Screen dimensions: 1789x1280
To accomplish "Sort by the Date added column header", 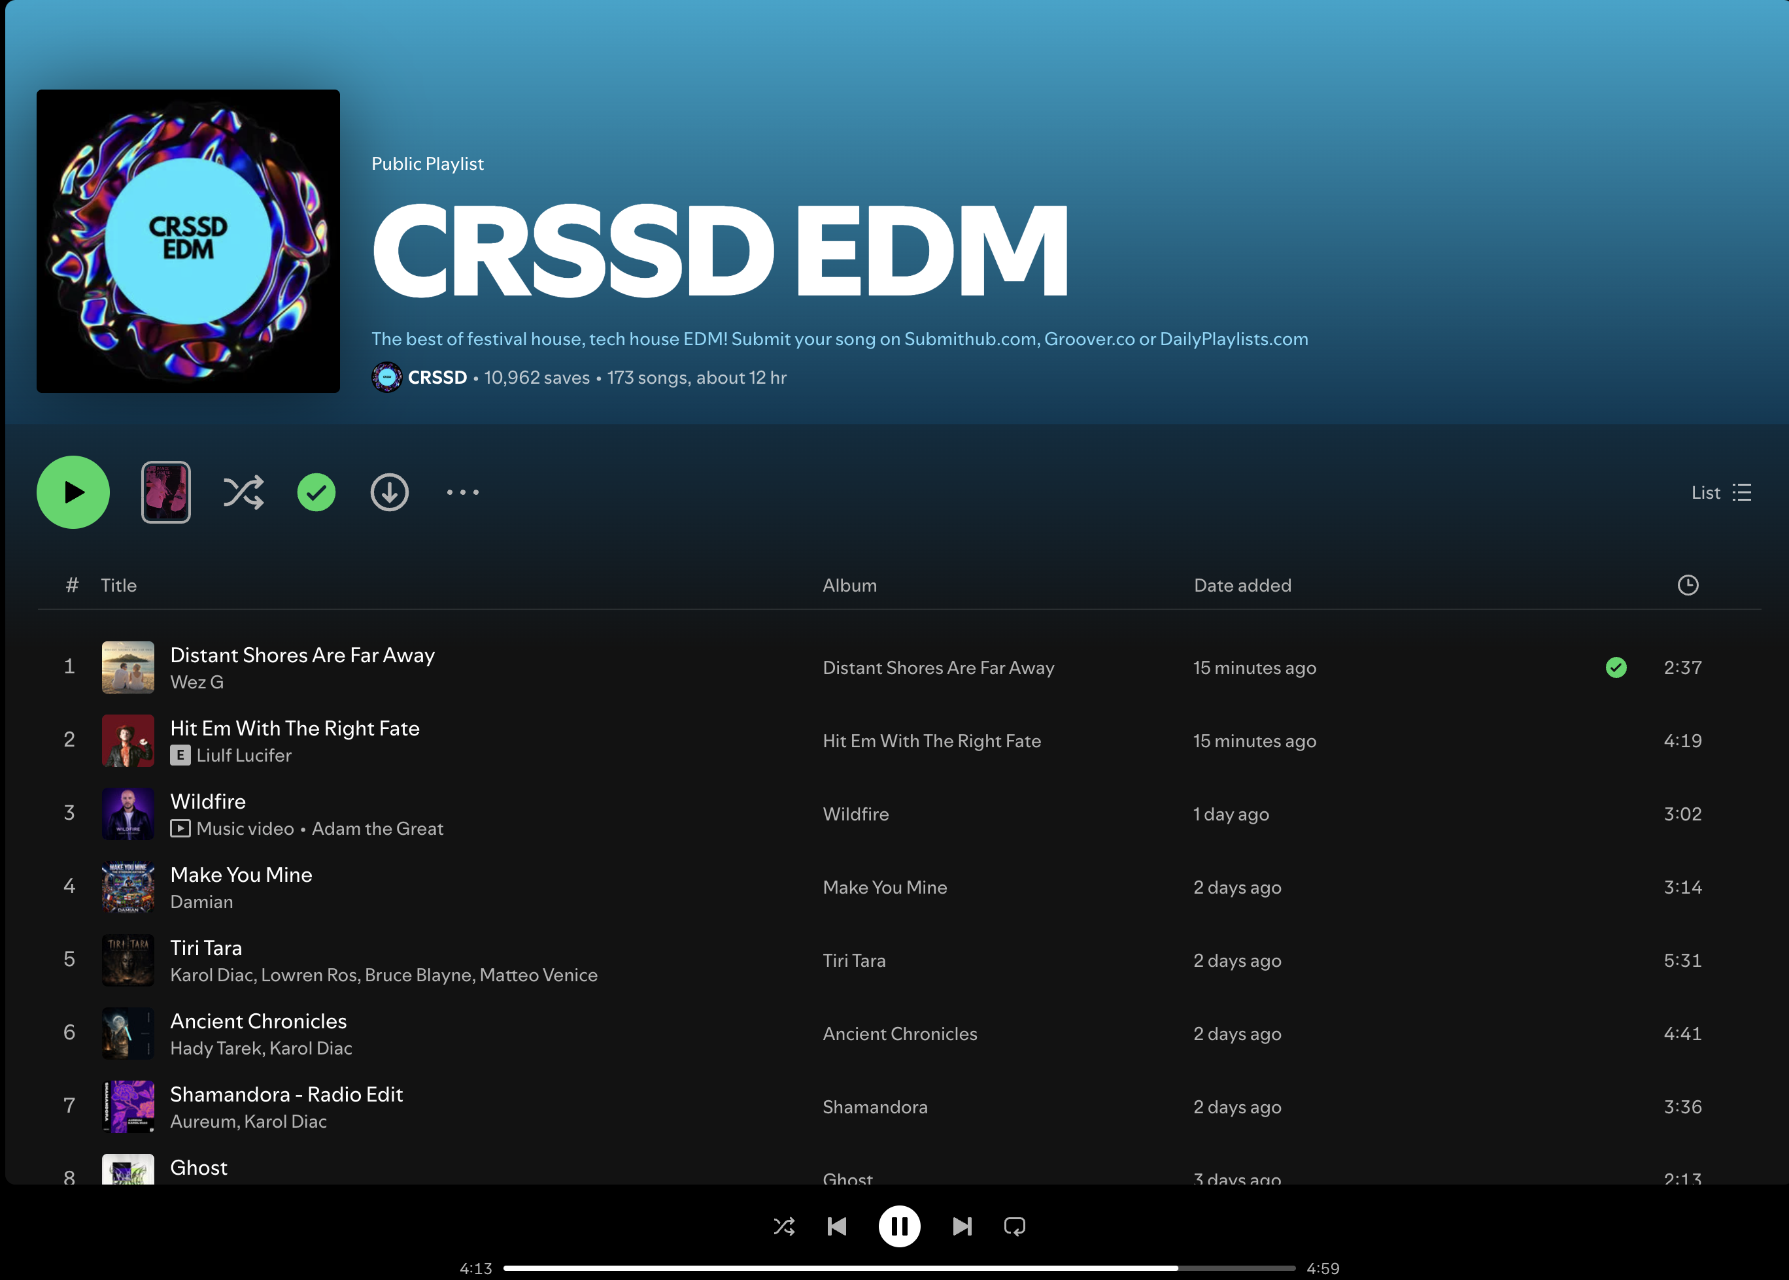I will click(x=1242, y=586).
